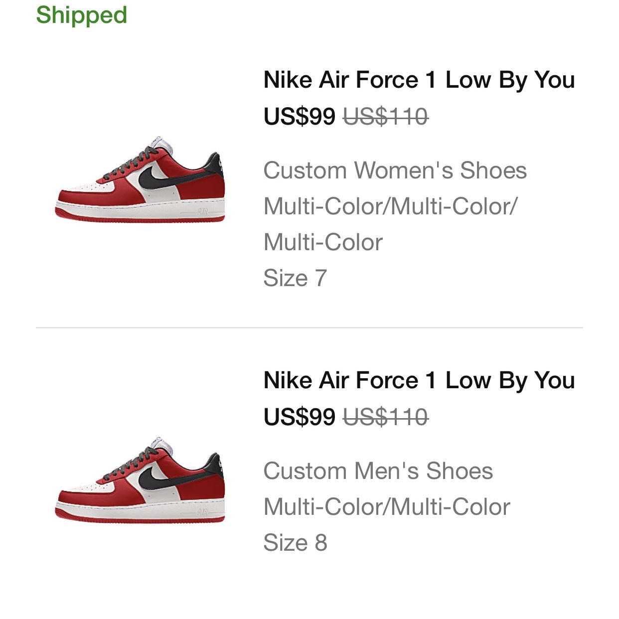619x619 pixels.
Task: Select the Custom Women's Shoes description
Action: pos(395,170)
